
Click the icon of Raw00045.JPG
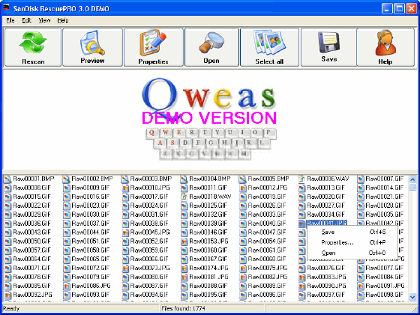(x=125, y=232)
